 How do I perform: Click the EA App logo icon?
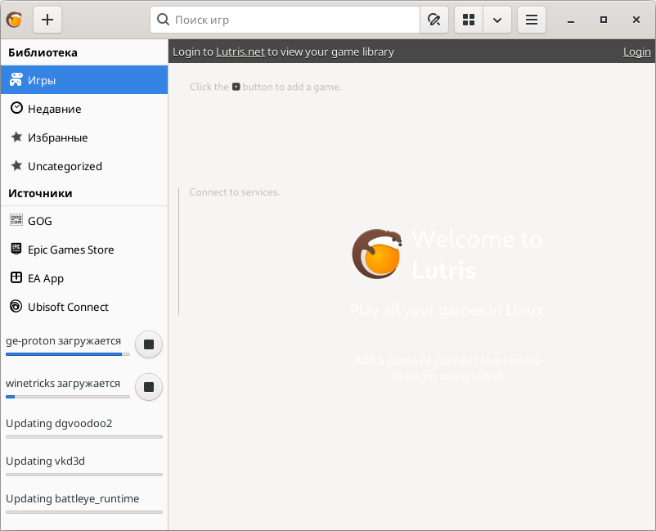[16, 277]
